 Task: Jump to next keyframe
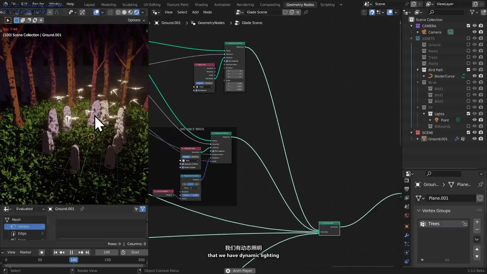[x=81, y=252]
